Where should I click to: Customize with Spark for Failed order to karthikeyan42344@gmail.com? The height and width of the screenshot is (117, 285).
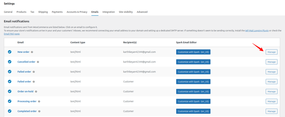tap(193, 72)
